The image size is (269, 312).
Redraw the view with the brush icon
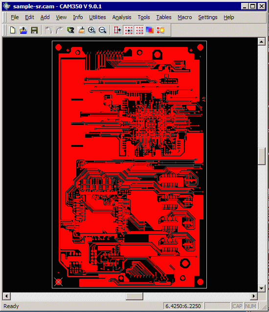[81, 30]
